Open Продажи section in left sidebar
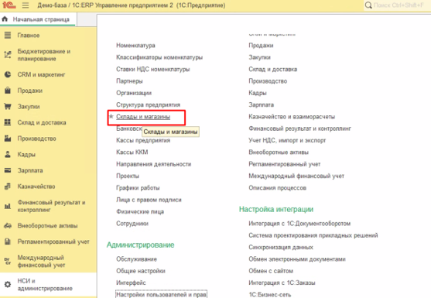Image resolution: width=431 pixels, height=298 pixels. coord(30,91)
